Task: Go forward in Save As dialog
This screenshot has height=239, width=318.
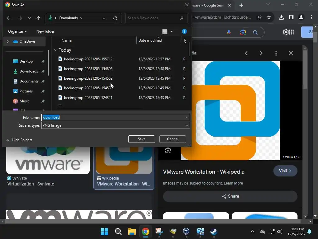Action: point(20,18)
